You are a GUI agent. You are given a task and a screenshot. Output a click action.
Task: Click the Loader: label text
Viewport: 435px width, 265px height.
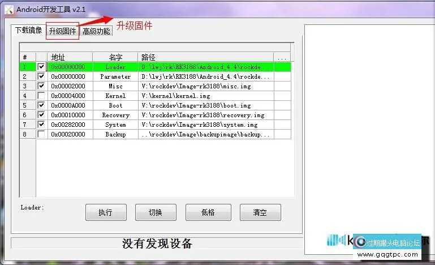32,207
